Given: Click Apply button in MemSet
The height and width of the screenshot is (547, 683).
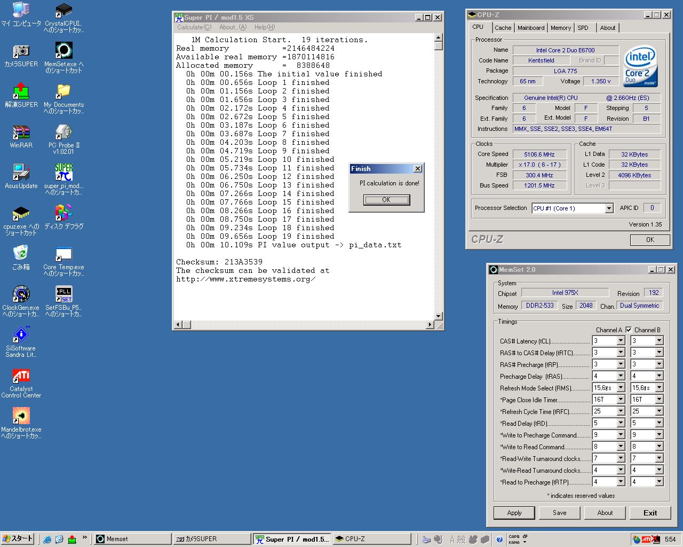Looking at the screenshot, I should pos(514,513).
